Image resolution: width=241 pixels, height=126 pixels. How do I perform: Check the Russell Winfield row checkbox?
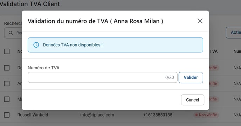coord(7,115)
